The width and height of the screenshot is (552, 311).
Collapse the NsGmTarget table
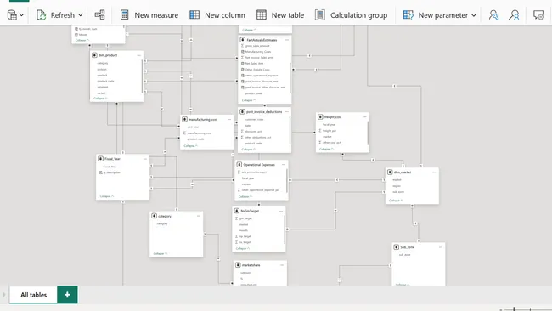tap(243, 248)
